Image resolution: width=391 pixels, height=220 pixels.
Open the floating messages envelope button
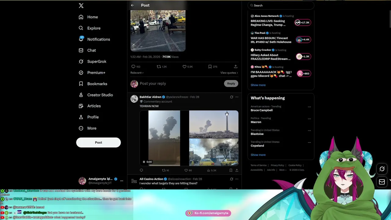click(x=382, y=182)
